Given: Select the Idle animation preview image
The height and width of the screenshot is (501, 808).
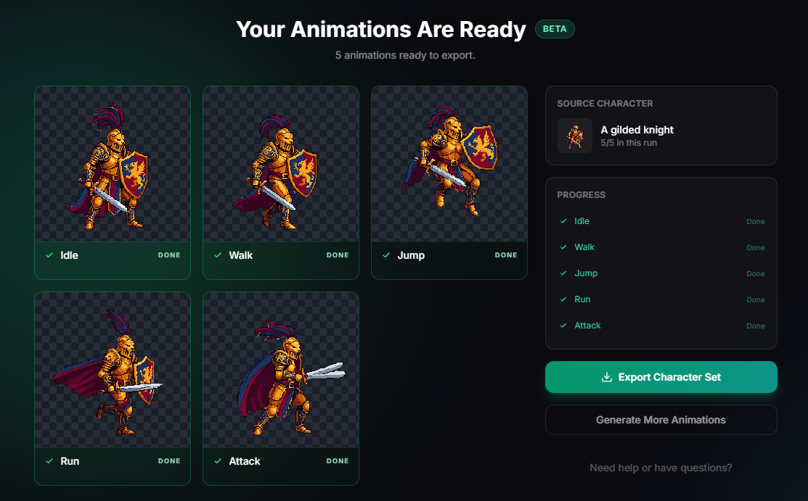Looking at the screenshot, I should pos(112,163).
